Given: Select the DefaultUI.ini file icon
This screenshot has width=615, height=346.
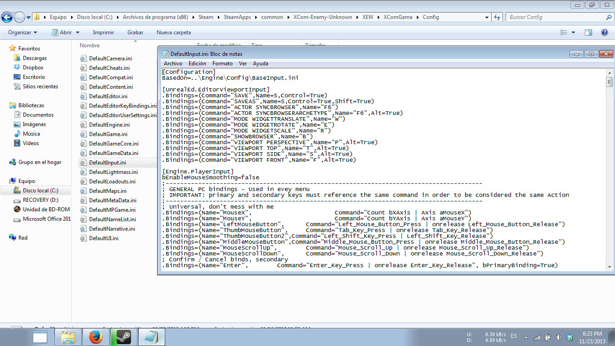Looking at the screenshot, I should coord(83,238).
